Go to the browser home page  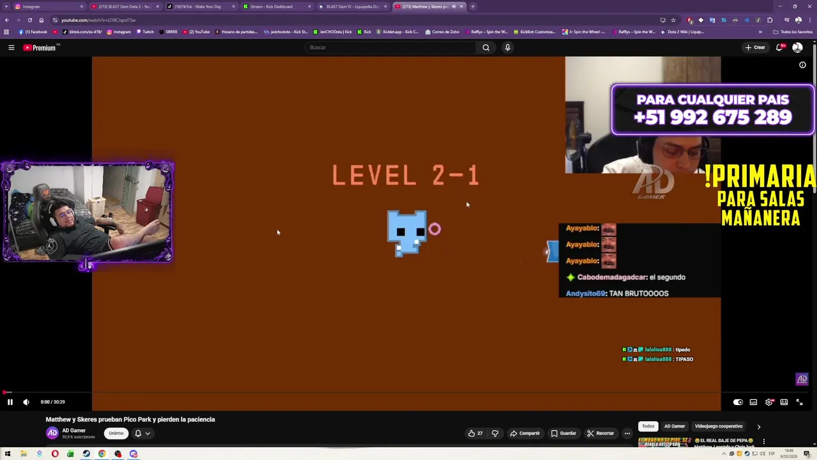[x=41, y=20]
